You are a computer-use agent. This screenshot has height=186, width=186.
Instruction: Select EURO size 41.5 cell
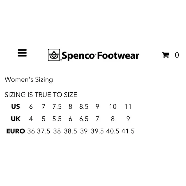[x=128, y=131]
